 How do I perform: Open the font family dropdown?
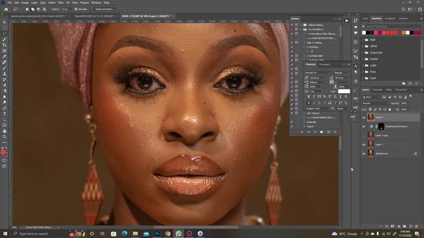click(318, 73)
